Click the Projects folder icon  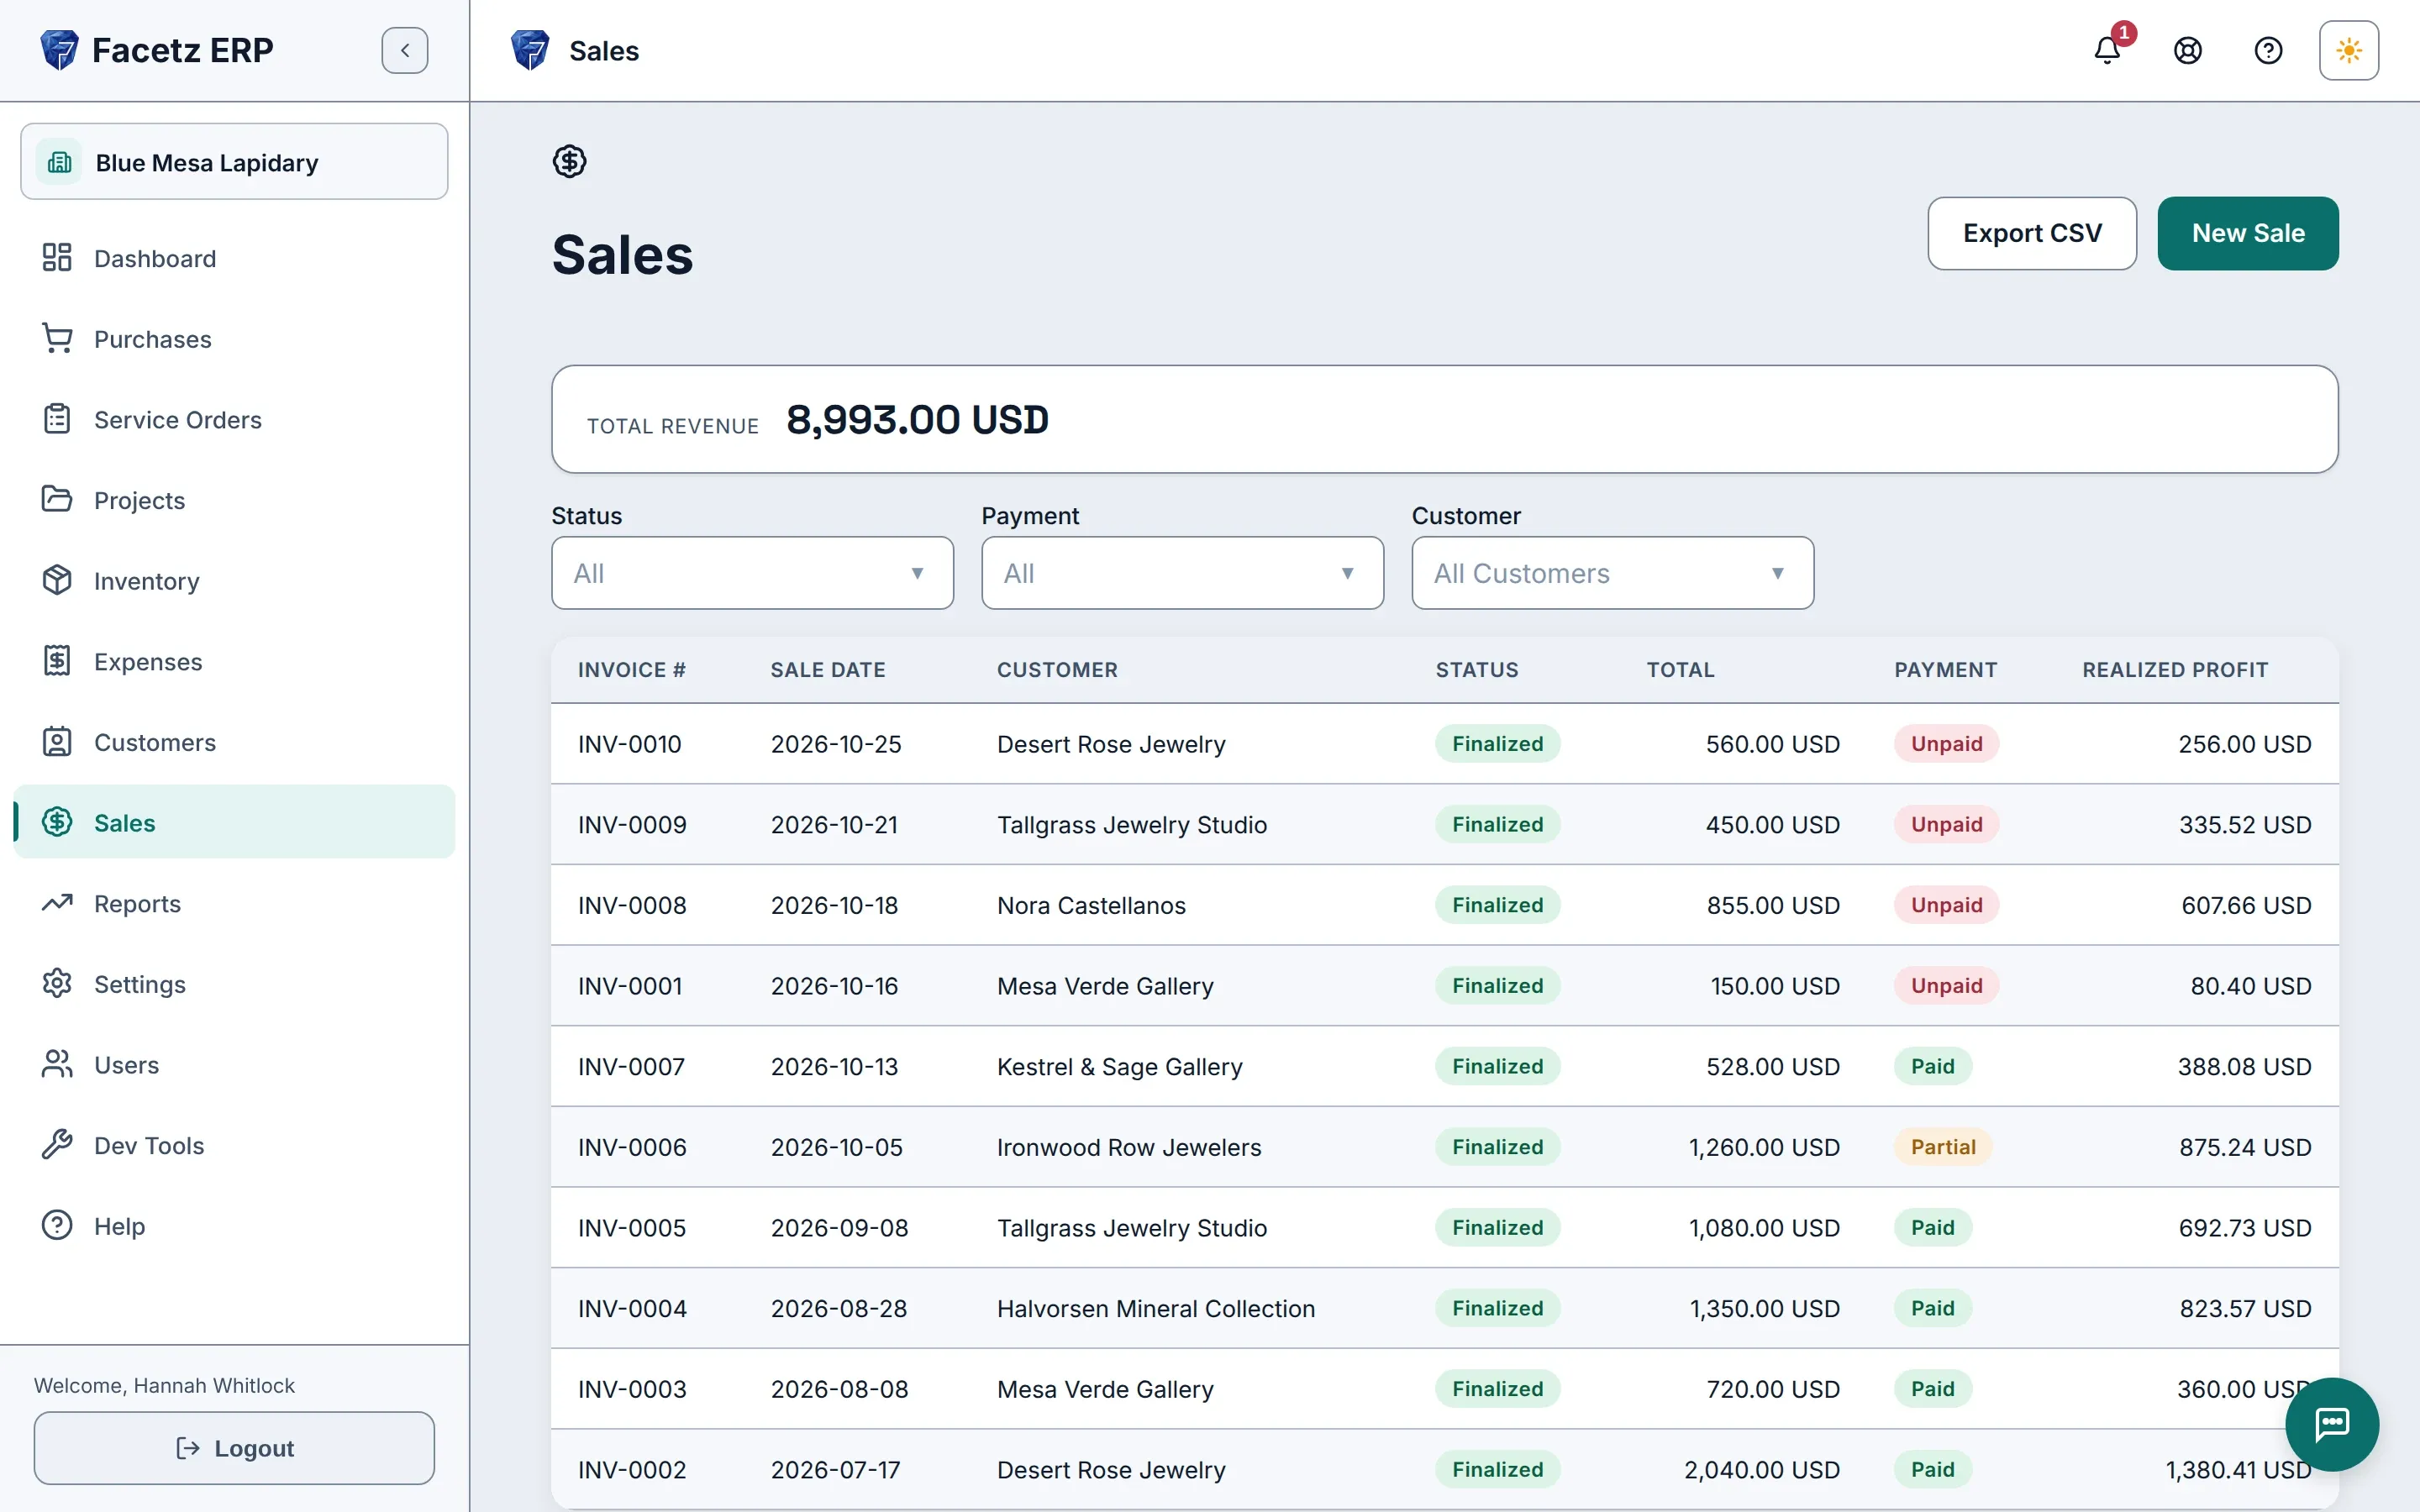tap(57, 500)
